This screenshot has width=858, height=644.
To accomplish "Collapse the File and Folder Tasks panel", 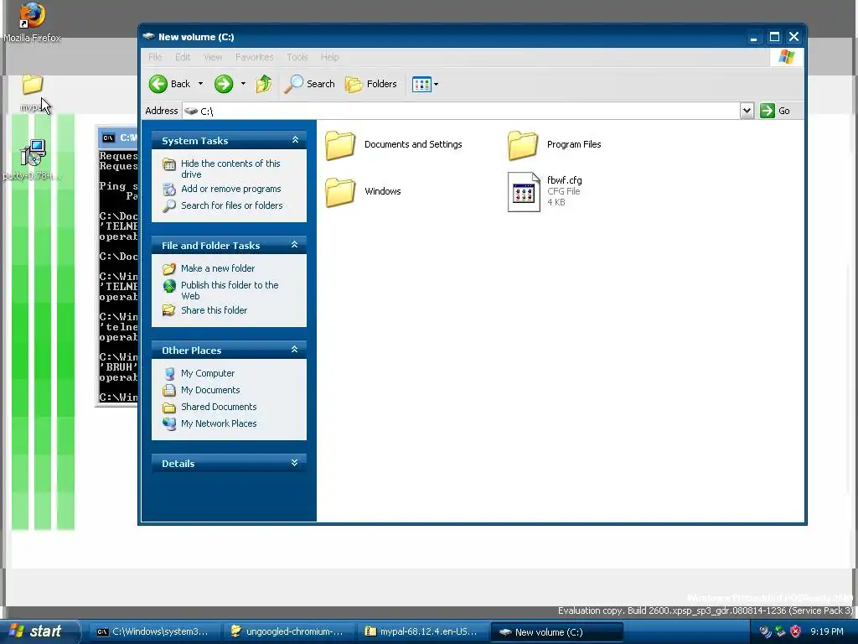I will (294, 245).
